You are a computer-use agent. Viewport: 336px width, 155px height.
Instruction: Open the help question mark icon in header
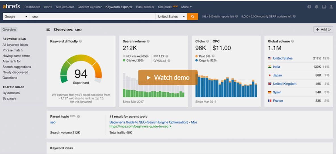pyautogui.click(x=309, y=7)
